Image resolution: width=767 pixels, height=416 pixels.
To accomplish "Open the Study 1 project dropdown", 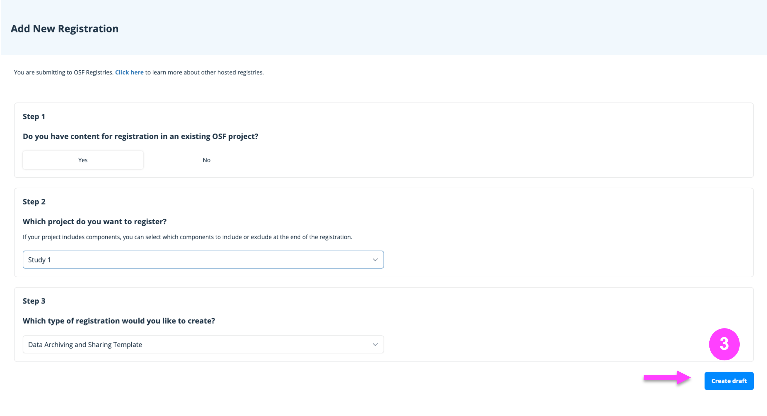I will (203, 260).
